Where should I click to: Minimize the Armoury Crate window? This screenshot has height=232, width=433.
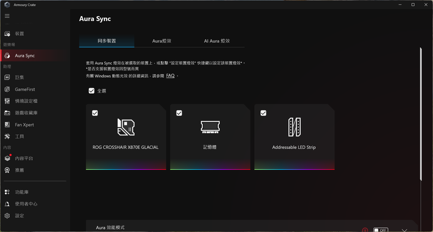[x=400, y=4]
